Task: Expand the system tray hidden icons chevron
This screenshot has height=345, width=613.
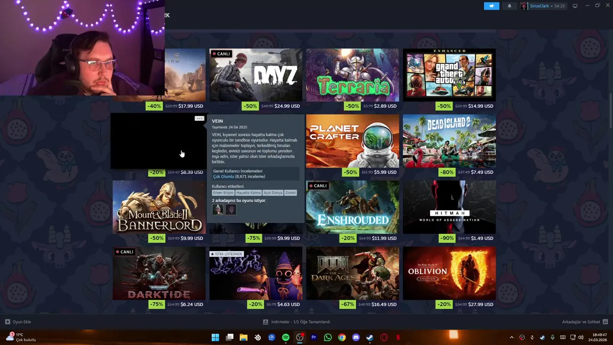Action: (x=511, y=337)
